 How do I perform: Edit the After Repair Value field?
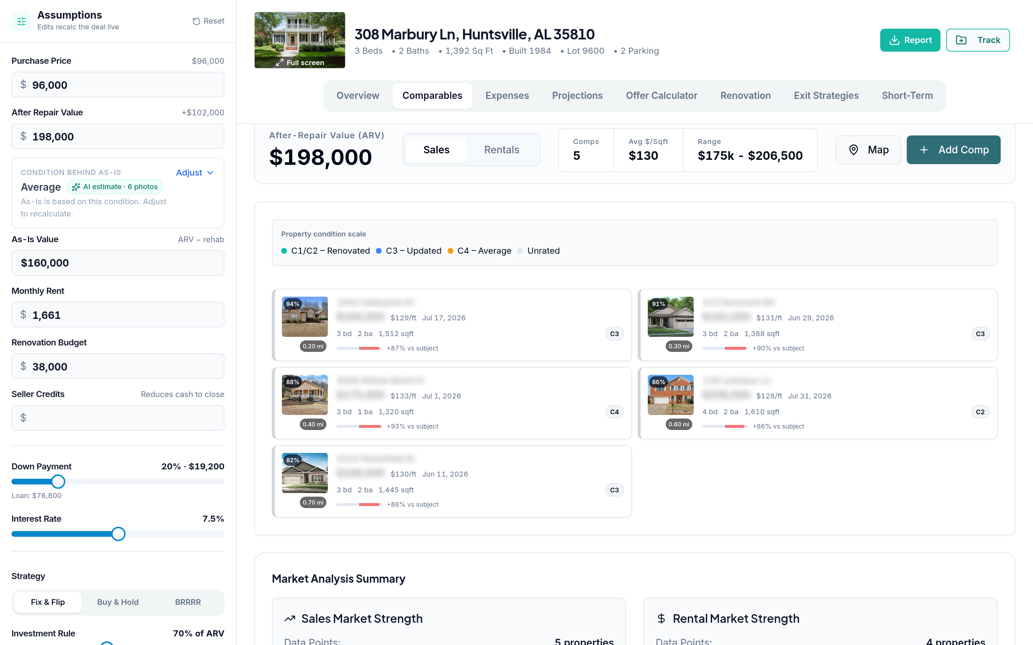pyautogui.click(x=118, y=137)
